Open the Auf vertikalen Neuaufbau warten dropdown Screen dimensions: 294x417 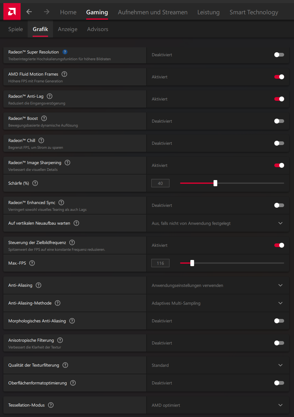(280, 223)
